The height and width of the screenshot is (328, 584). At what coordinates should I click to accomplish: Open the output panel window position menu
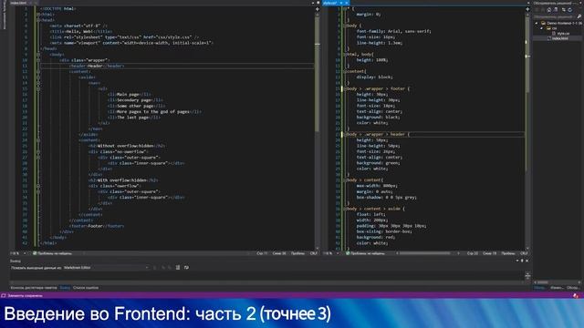coord(517,261)
